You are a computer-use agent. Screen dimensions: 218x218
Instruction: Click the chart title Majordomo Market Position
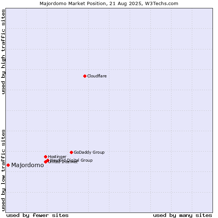pos(109,4)
